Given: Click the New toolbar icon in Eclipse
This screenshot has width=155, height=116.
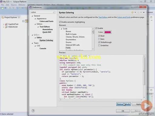Looking at the screenshot, I should [x=2, y=8].
